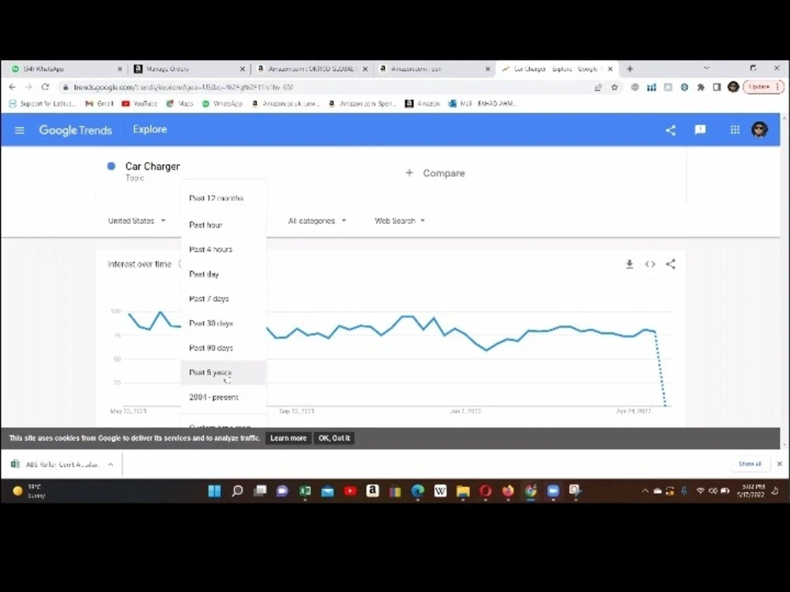Image resolution: width=790 pixels, height=592 pixels.
Task: Click the Google Trends logo
Action: point(76,130)
